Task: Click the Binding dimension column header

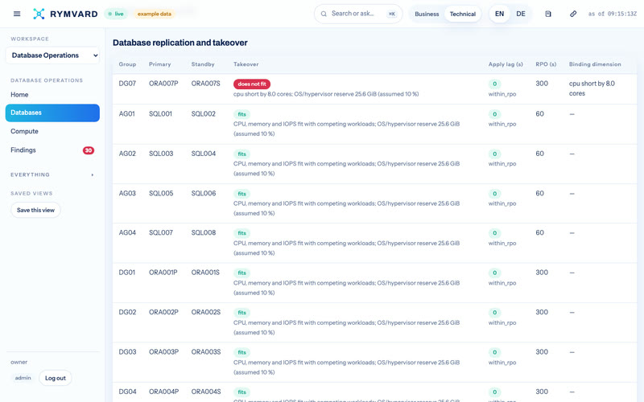Action: pos(595,64)
